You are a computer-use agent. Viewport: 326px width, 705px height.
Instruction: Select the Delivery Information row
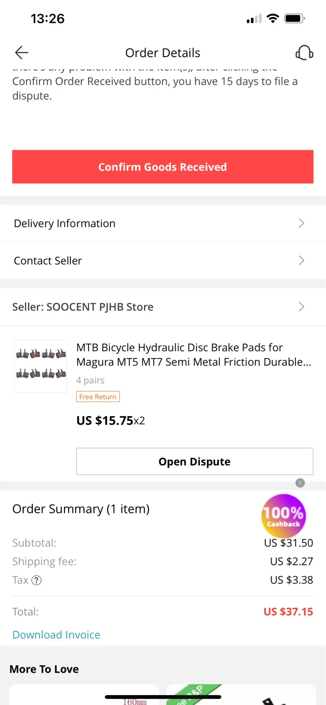click(x=141, y=223)
